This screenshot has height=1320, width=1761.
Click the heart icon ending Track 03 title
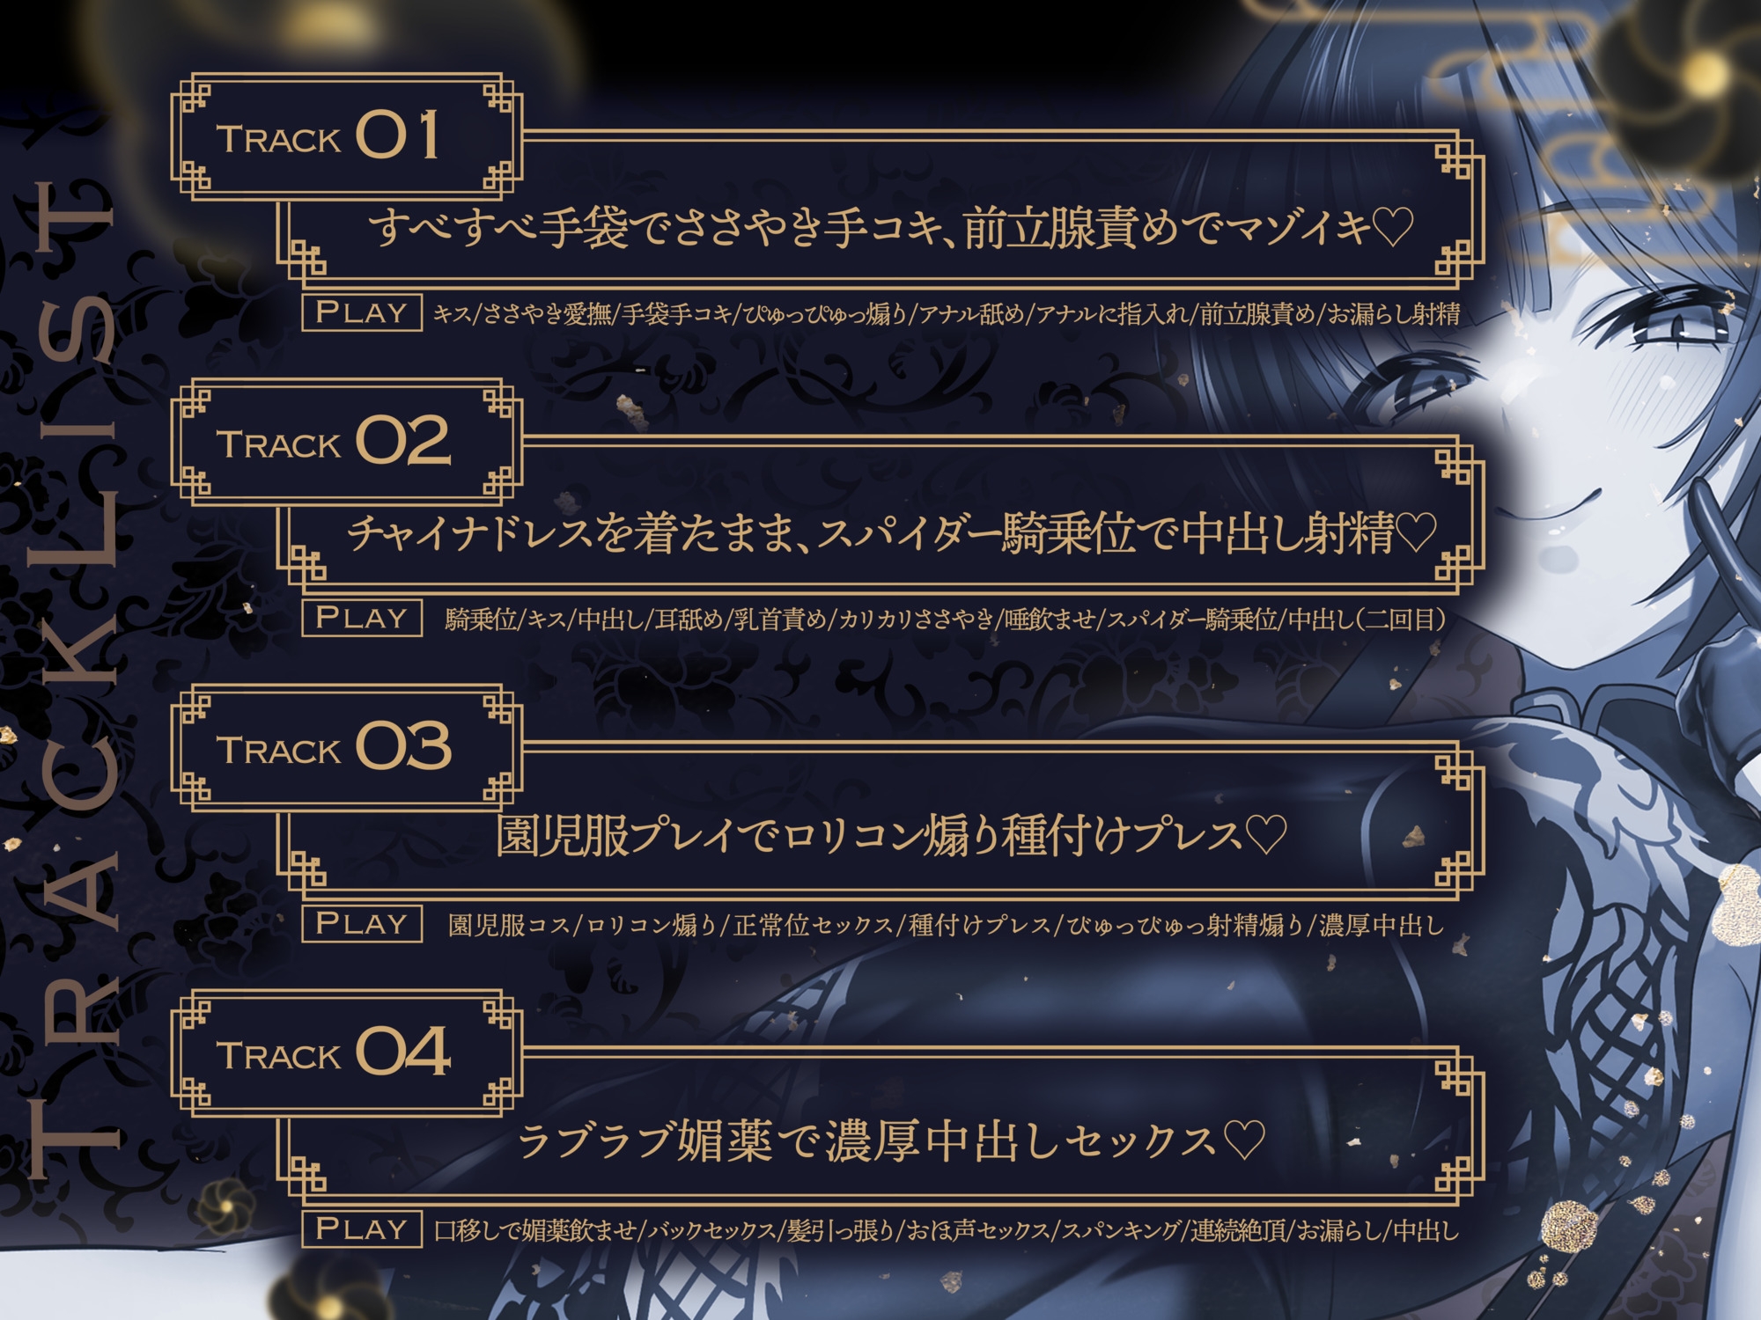[1267, 835]
